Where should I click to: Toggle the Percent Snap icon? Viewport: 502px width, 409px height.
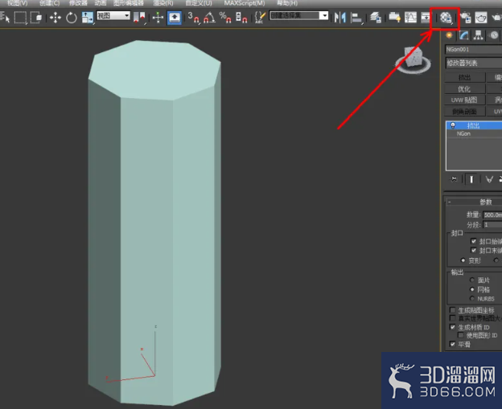[225, 17]
